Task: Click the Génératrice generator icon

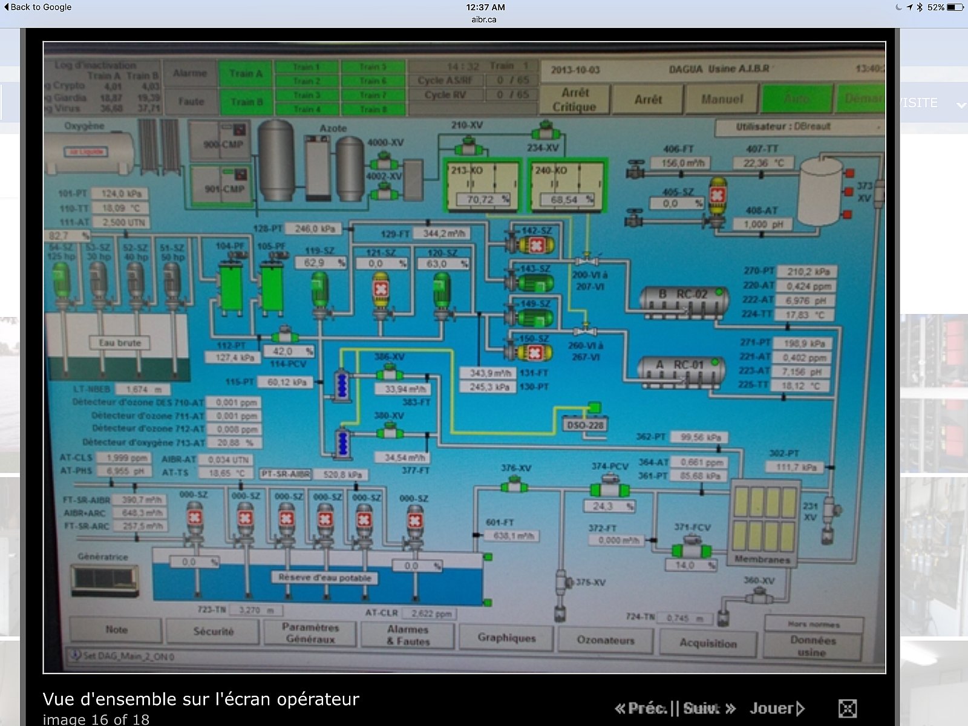Action: pyautogui.click(x=105, y=580)
